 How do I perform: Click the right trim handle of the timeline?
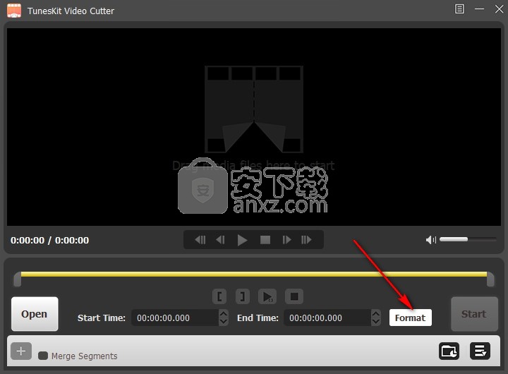pos(490,279)
